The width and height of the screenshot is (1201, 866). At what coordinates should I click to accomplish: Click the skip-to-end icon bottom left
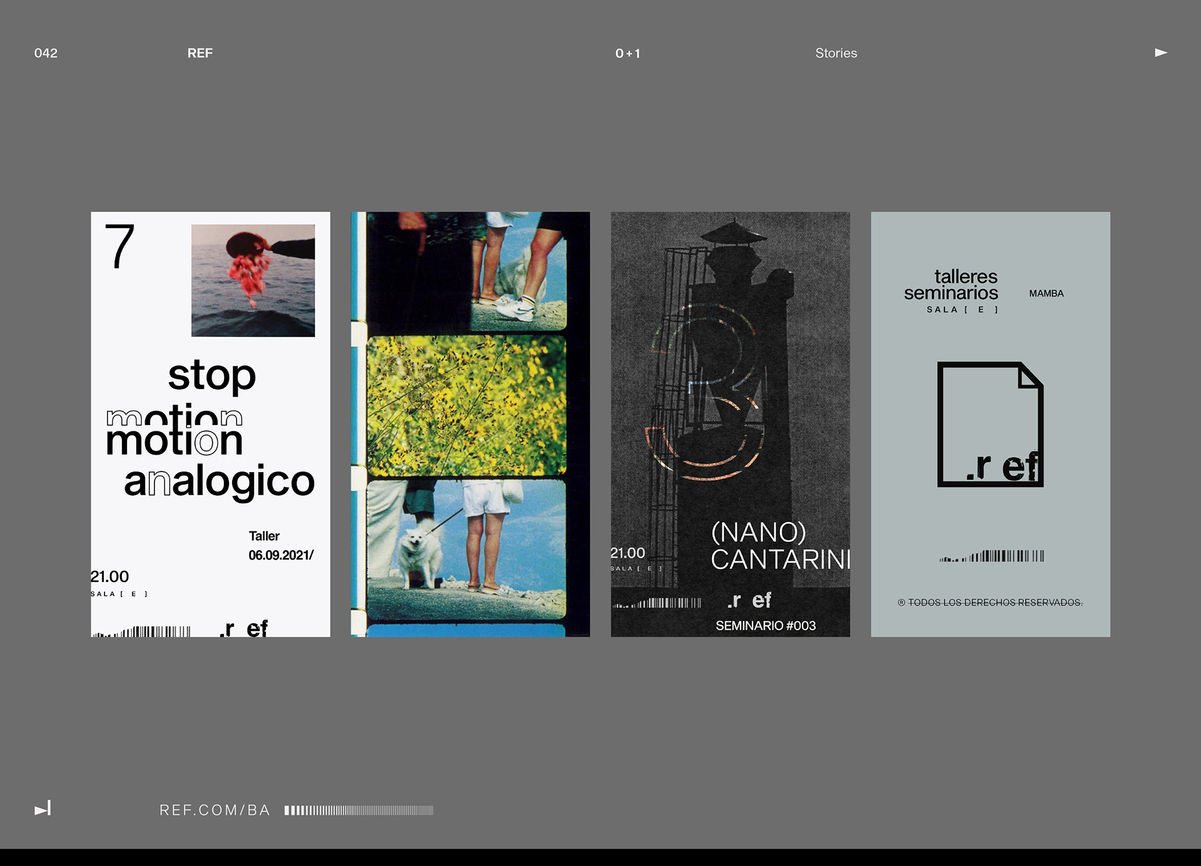click(x=43, y=809)
